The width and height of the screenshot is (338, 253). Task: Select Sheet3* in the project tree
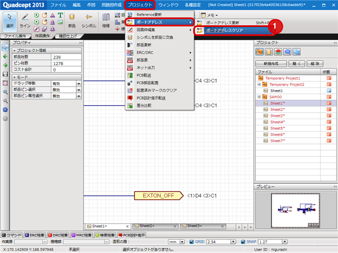click(x=277, y=116)
